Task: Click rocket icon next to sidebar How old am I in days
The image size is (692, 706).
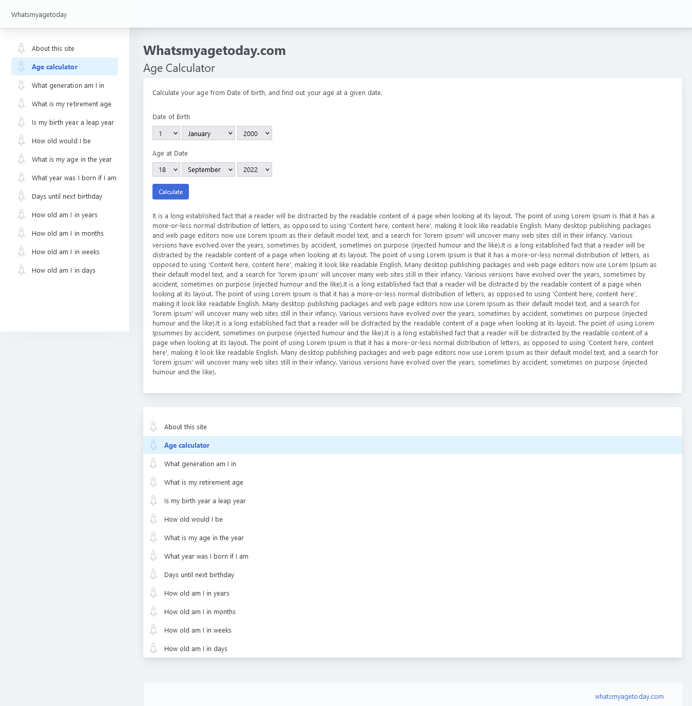Action: 21,270
